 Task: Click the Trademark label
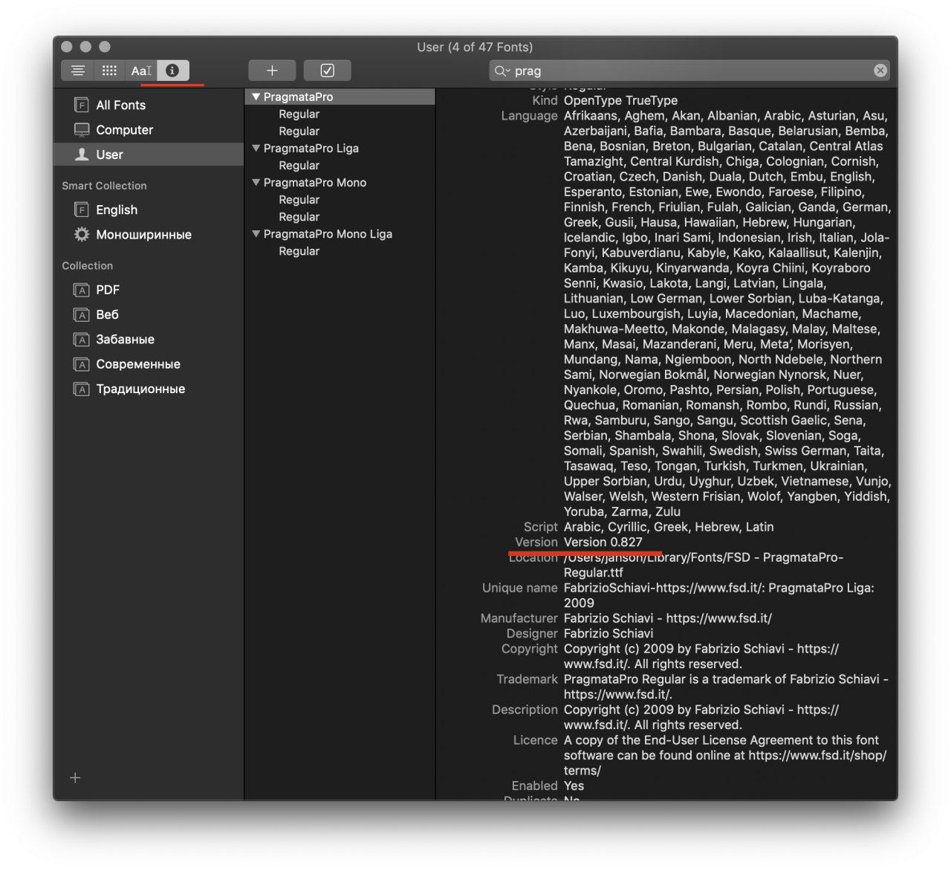[527, 679]
